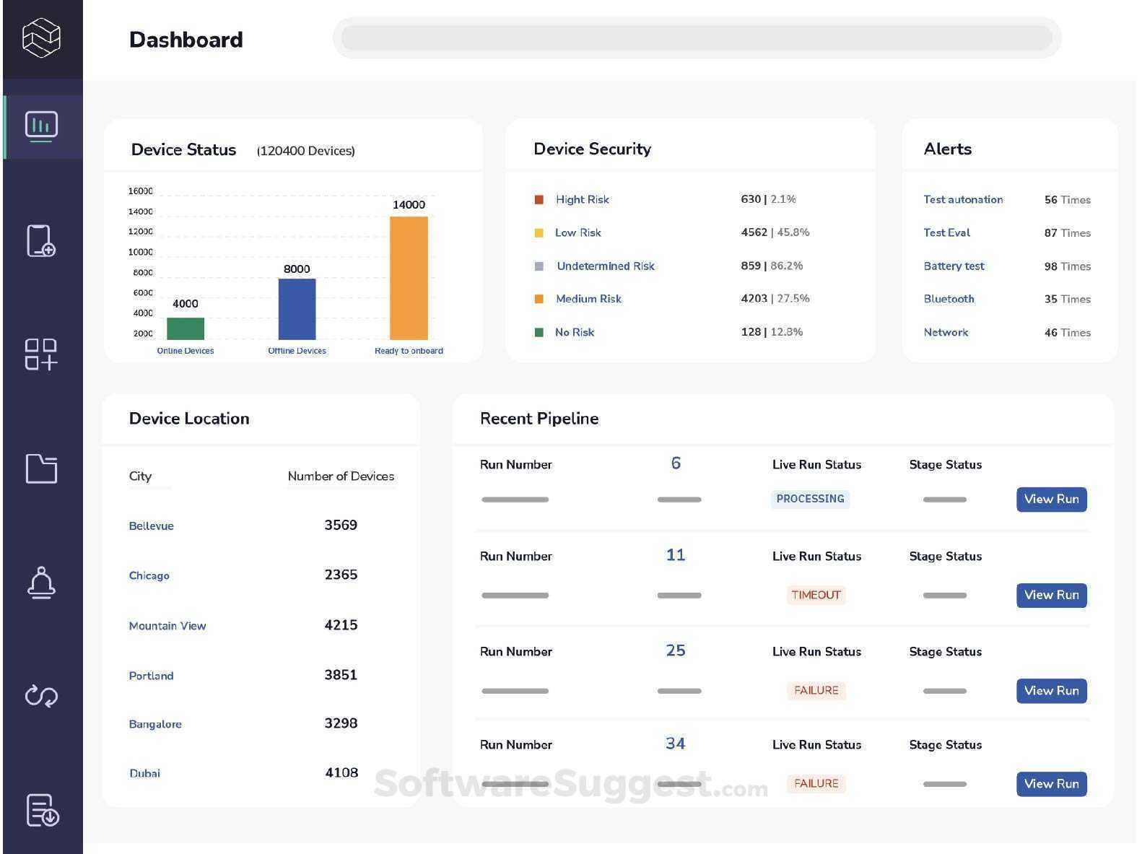Viewport: 1142px width, 854px height.
Task: Open View Run for run number 34
Action: tap(1052, 784)
